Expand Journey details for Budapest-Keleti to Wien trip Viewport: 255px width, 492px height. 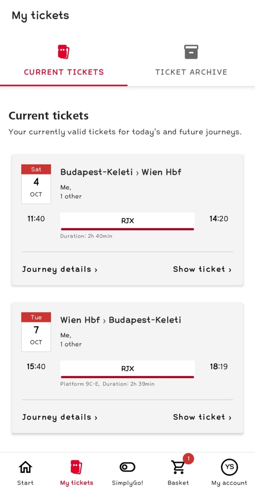pos(60,269)
